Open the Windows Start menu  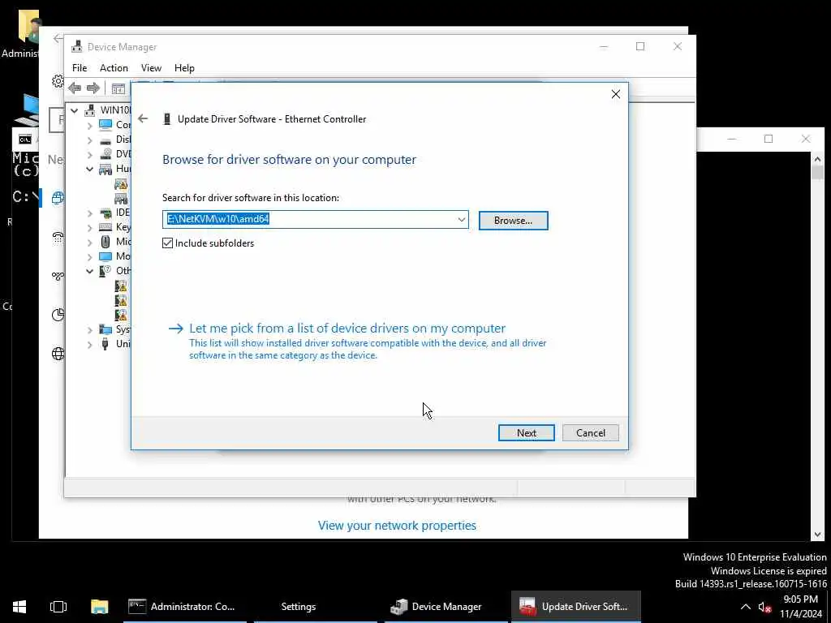pos(19,607)
